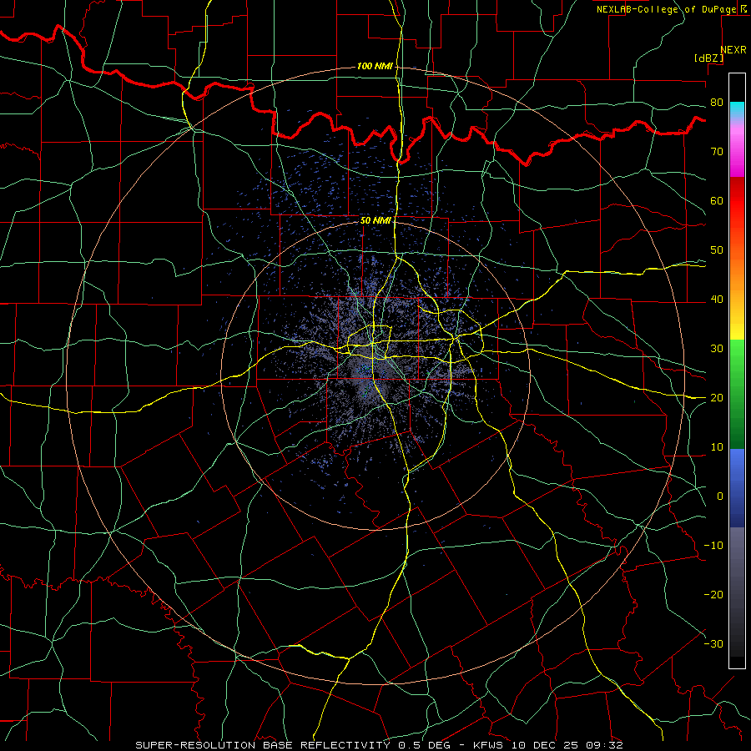The height and width of the screenshot is (751, 751).
Task: Click the 'KFWS 10 DEC 25 09:32' timestamp
Action: click(548, 745)
